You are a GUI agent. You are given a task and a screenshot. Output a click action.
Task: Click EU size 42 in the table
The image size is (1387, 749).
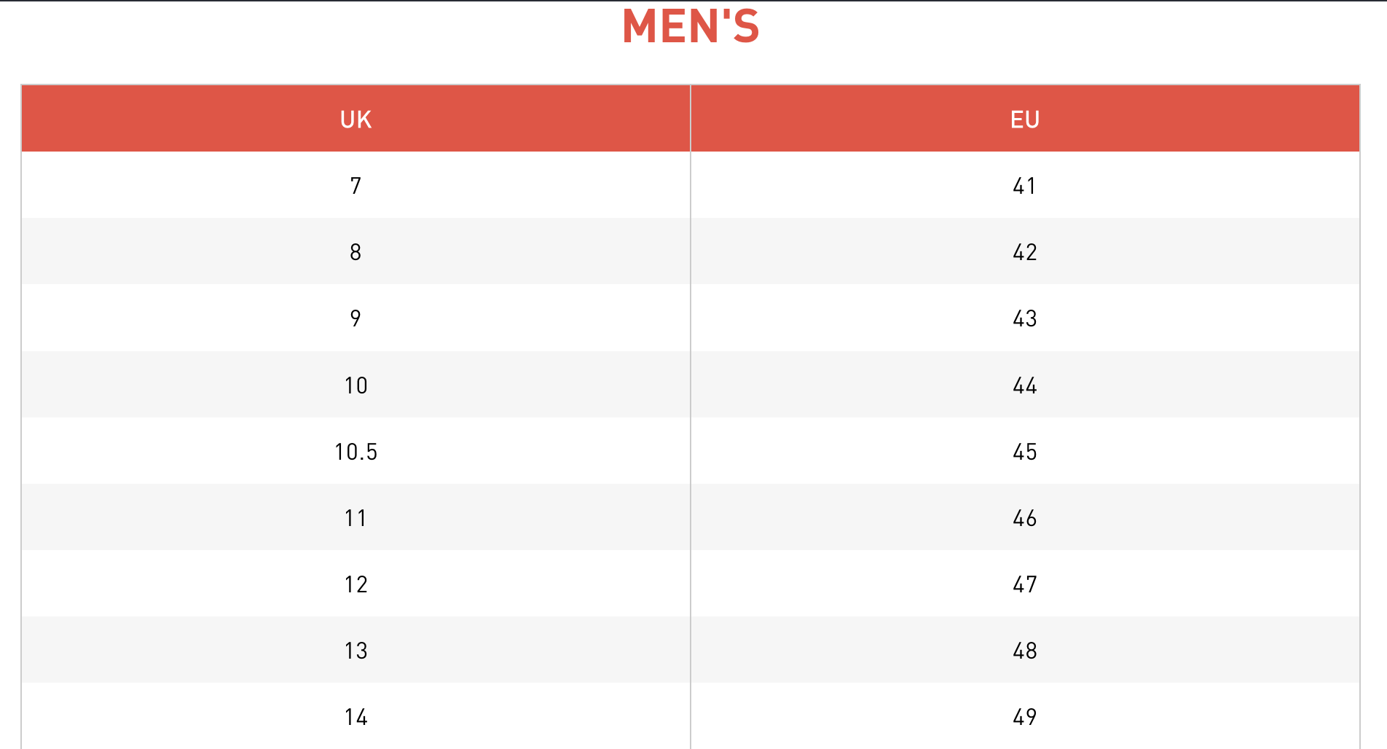(1024, 252)
